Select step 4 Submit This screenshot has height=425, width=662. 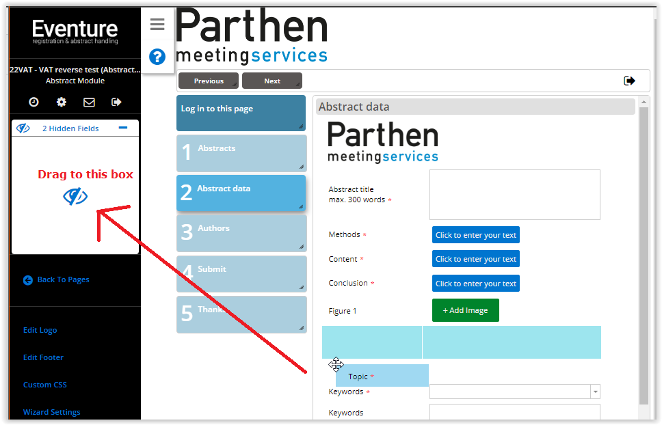point(241,273)
